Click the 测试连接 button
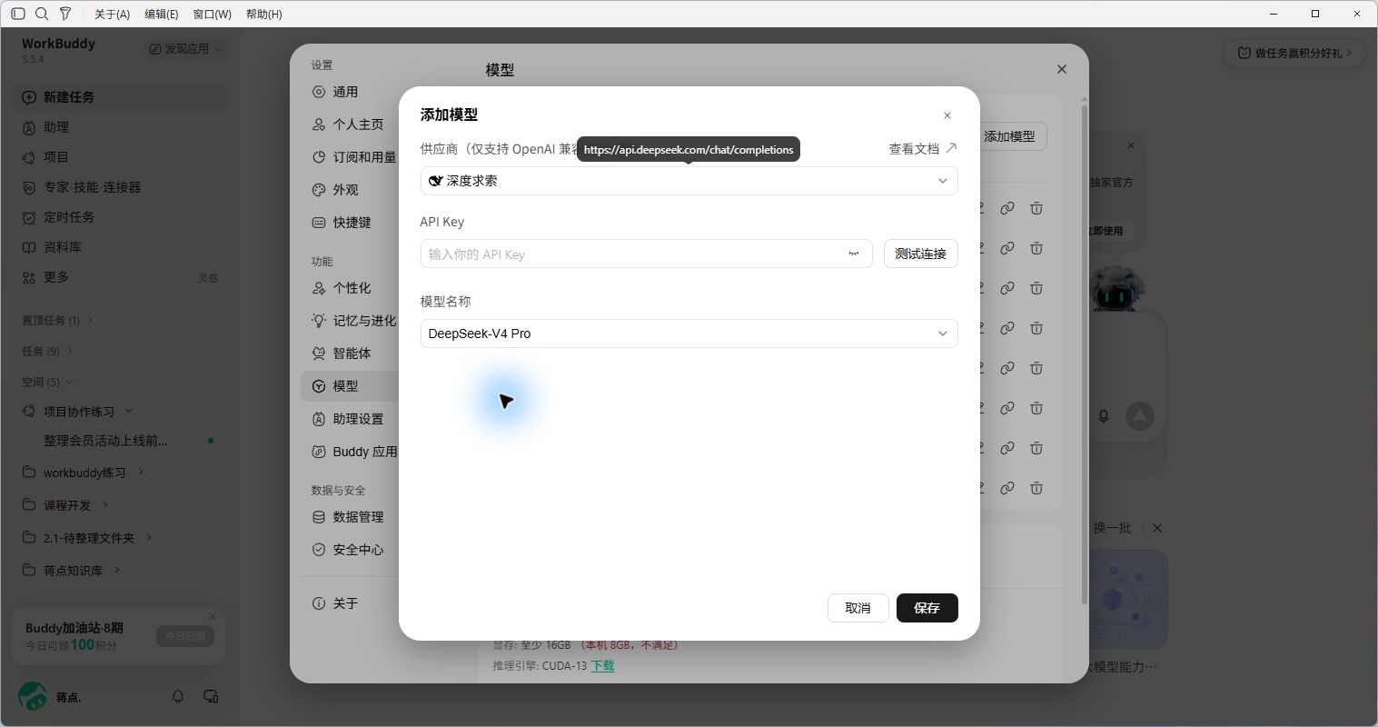The image size is (1378, 727). pyautogui.click(x=920, y=254)
